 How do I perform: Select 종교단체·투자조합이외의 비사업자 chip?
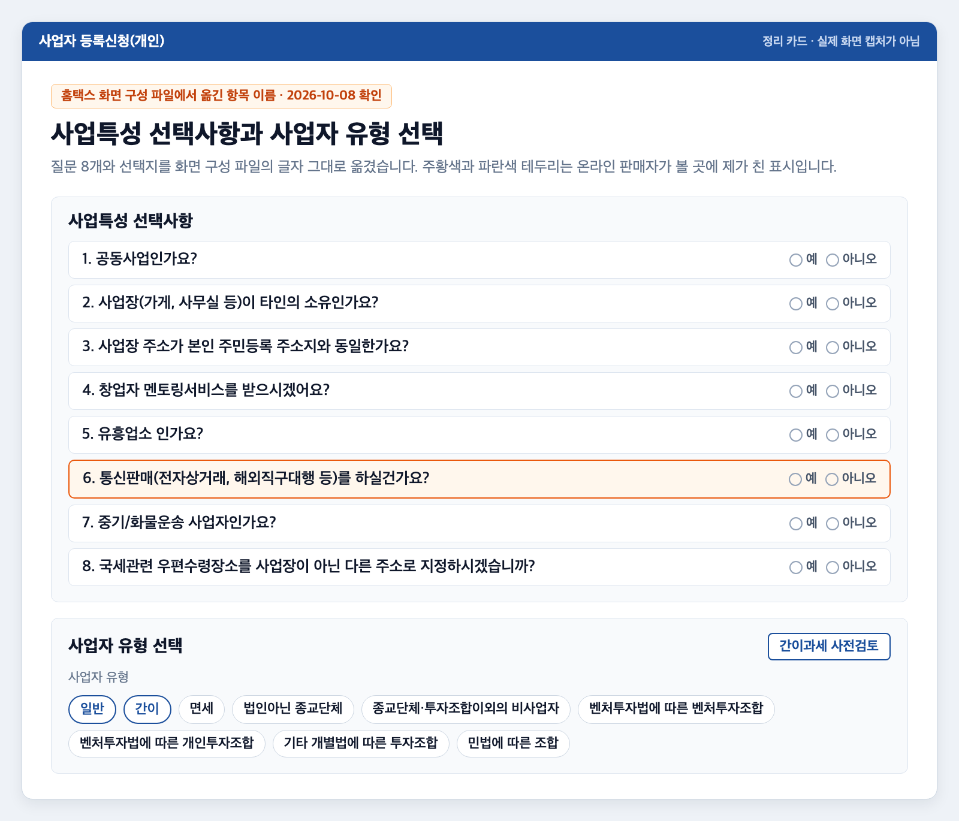pyautogui.click(x=466, y=709)
